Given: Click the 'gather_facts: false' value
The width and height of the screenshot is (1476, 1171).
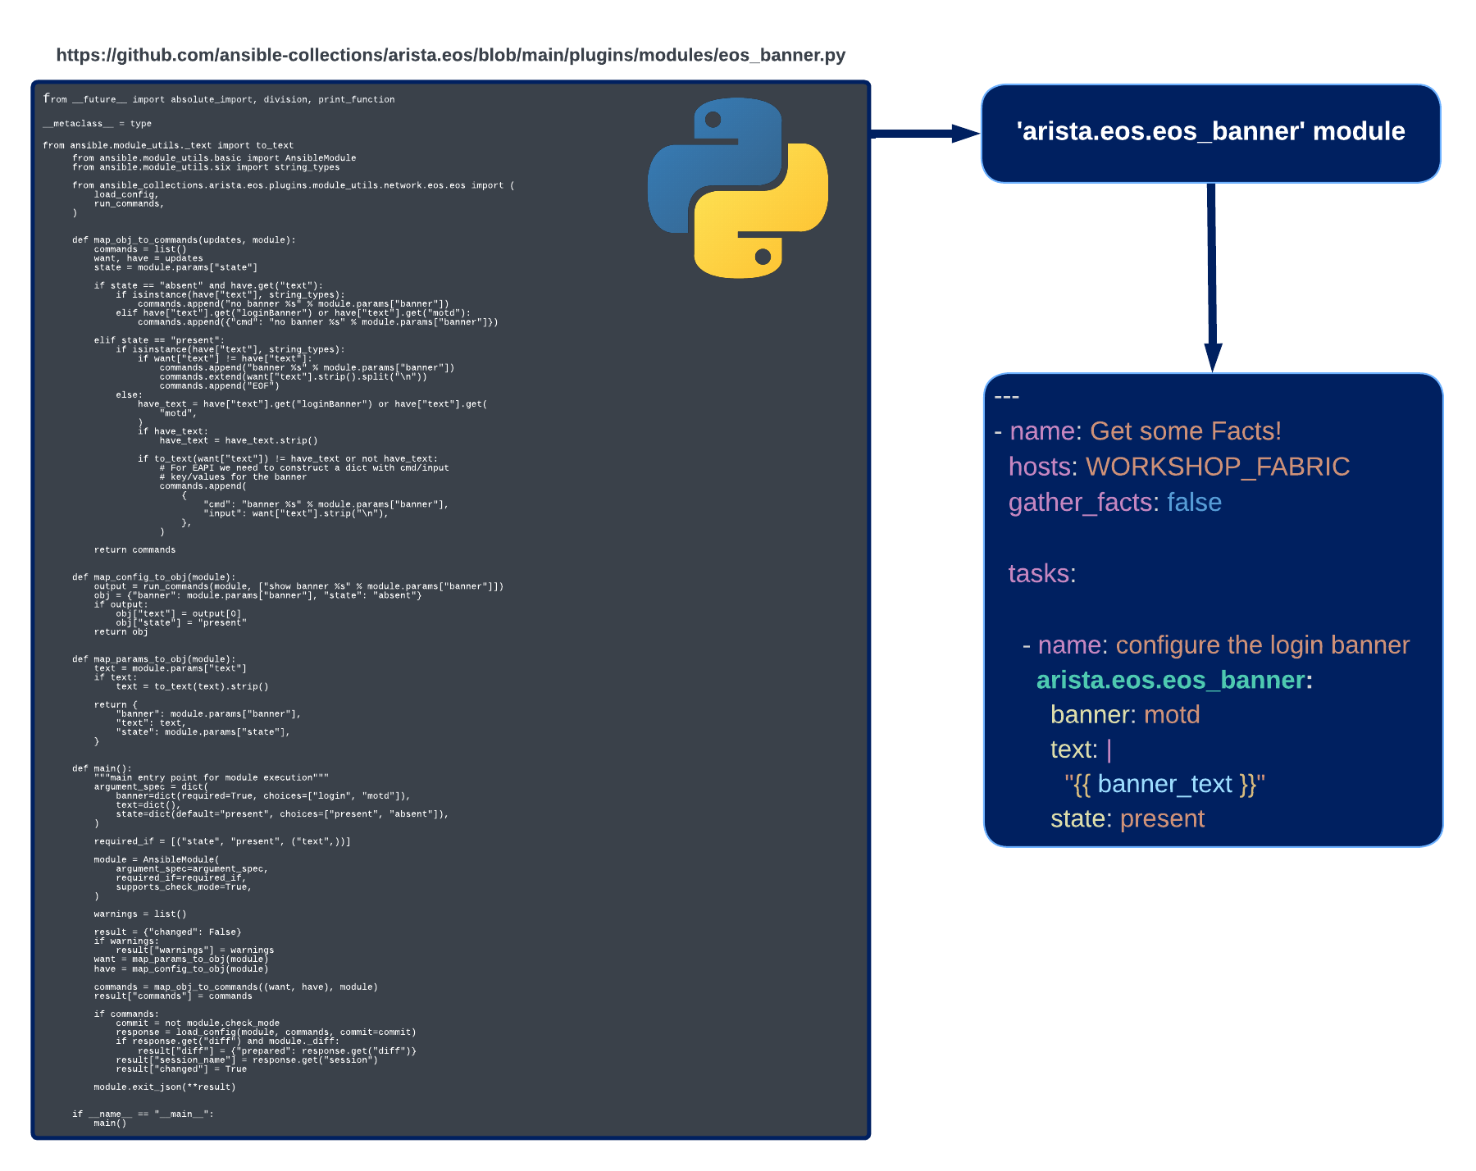Looking at the screenshot, I should [1194, 502].
